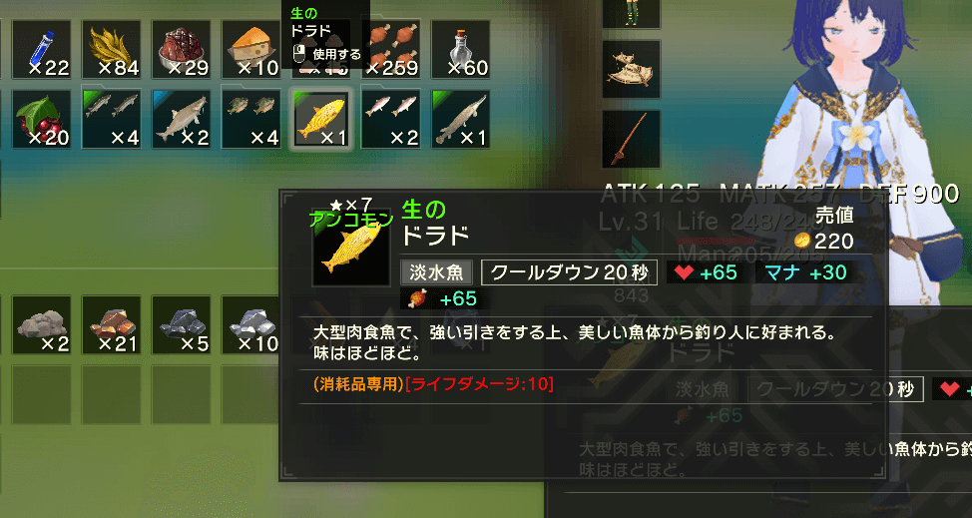Select the dark iron ore ×5

[x=182, y=325]
